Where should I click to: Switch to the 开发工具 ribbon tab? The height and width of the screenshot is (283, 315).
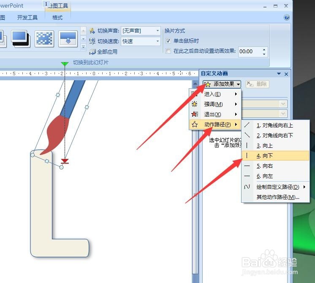pyautogui.click(x=27, y=18)
